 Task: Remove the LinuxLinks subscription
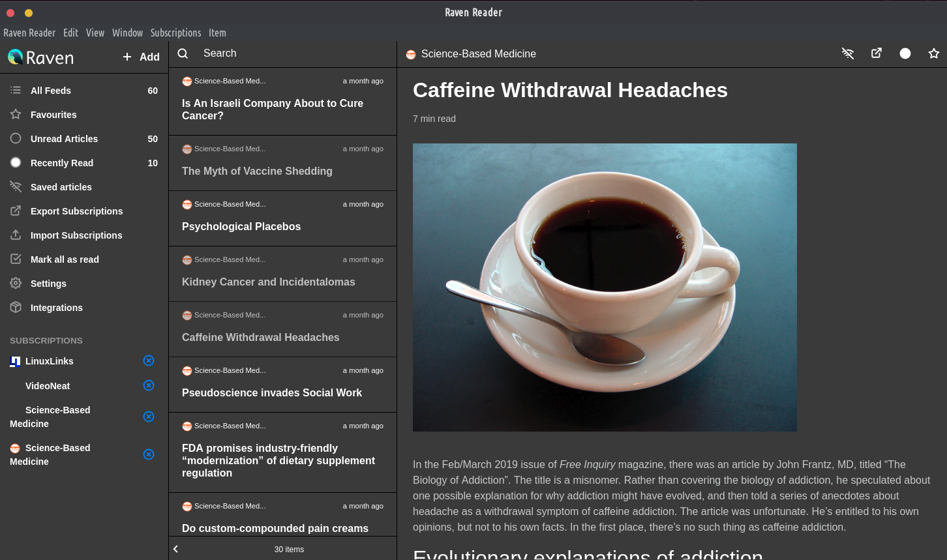click(x=149, y=361)
